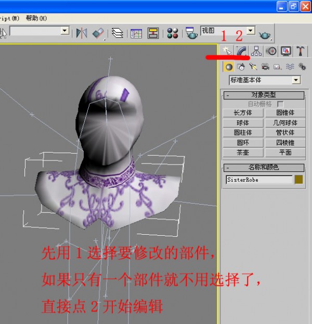Screen dimensions: 312x324
Task: Select the Shapes category icon
Action: click(241, 67)
